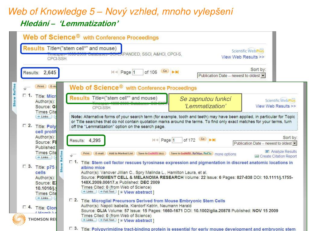Screen dimensions: 309x231
Task: Click page number field of 106
Action: pyautogui.click(x=138, y=72)
